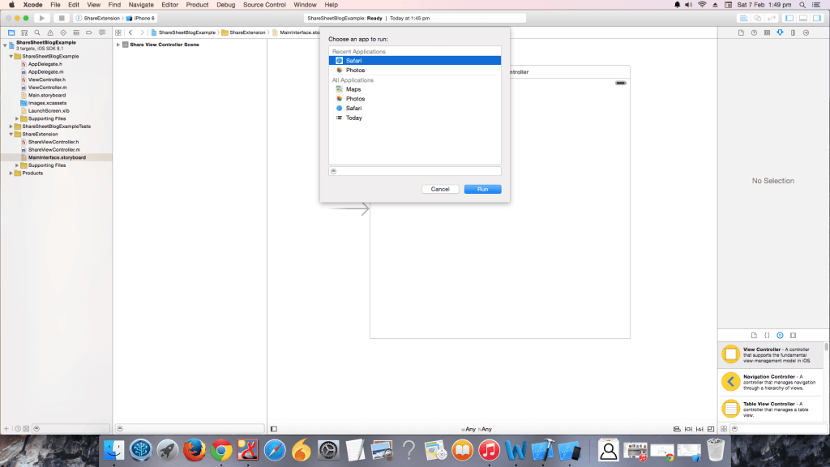The width and height of the screenshot is (830, 467).
Task: Collapse the ShareSheetBlogExample project root
Action: (x=5, y=45)
